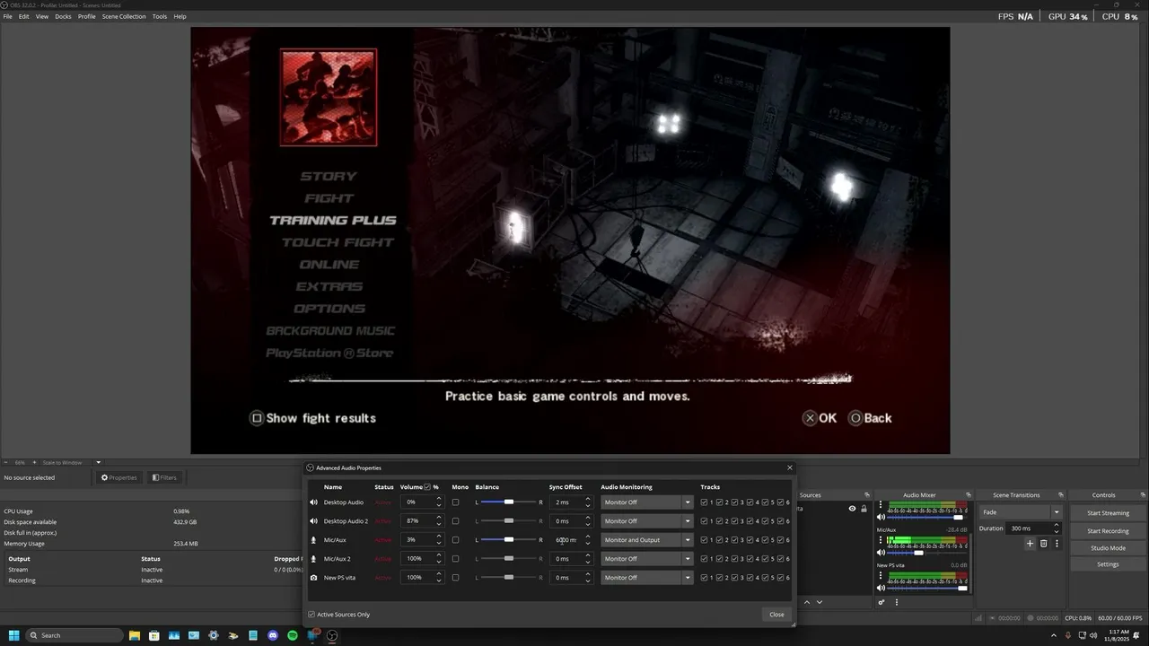Open the Scene Collection menu
1149x646 pixels.
pos(124,16)
